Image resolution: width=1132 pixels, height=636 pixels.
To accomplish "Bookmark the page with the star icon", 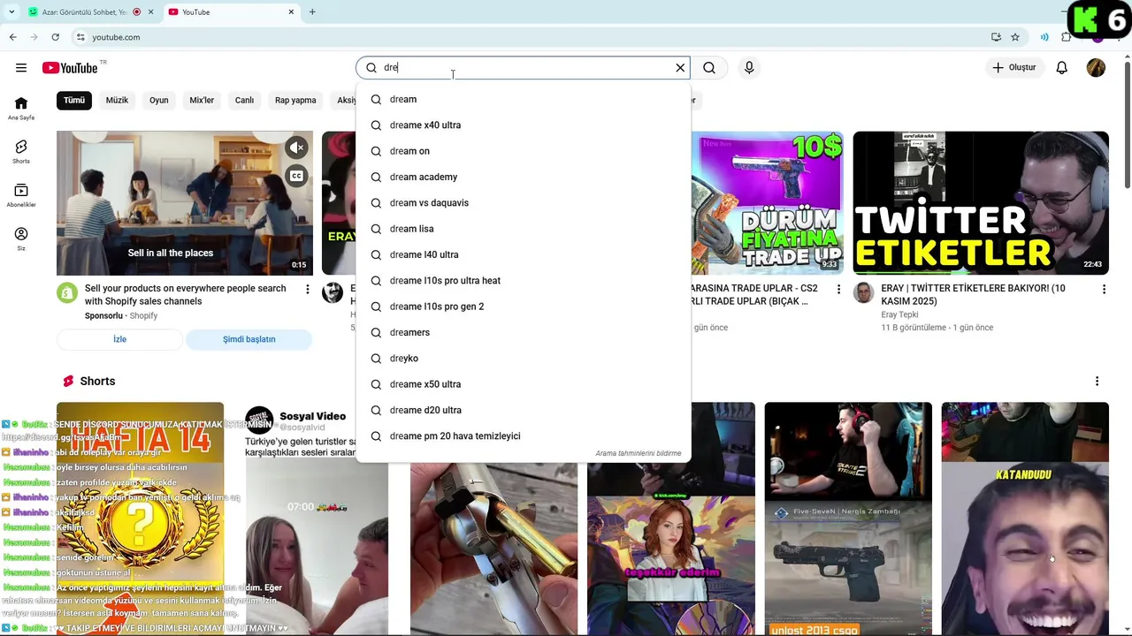I will [x=1015, y=37].
